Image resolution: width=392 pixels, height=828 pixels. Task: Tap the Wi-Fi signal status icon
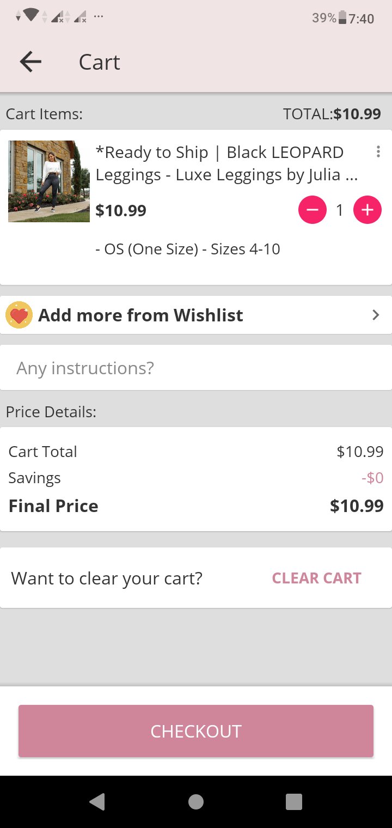click(x=31, y=16)
